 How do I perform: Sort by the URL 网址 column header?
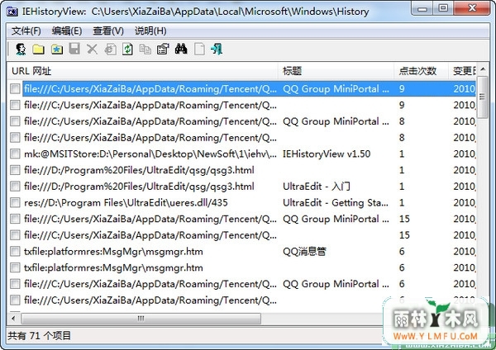click(142, 71)
